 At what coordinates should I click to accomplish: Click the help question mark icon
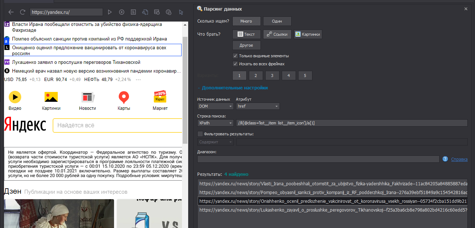click(445, 159)
